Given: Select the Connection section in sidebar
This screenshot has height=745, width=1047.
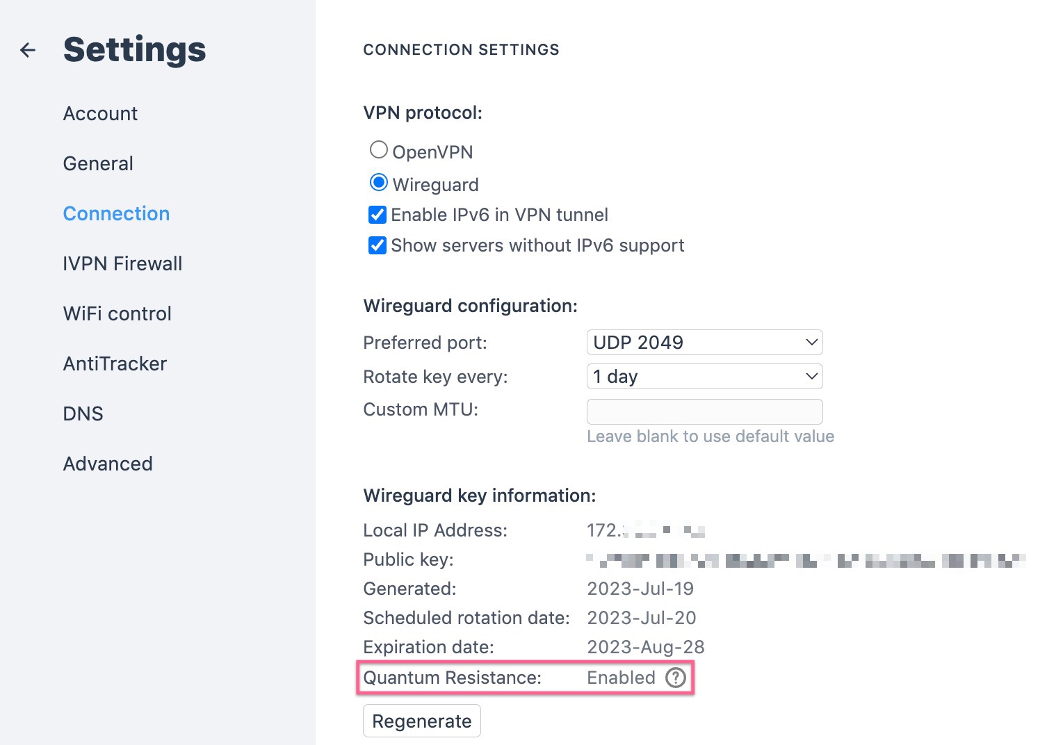Looking at the screenshot, I should click(x=116, y=213).
